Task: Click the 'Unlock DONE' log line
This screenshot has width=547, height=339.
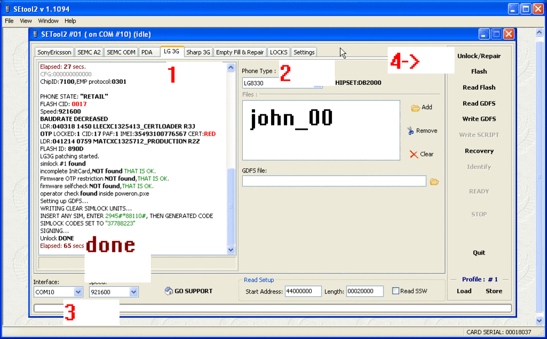Action: click(57, 238)
